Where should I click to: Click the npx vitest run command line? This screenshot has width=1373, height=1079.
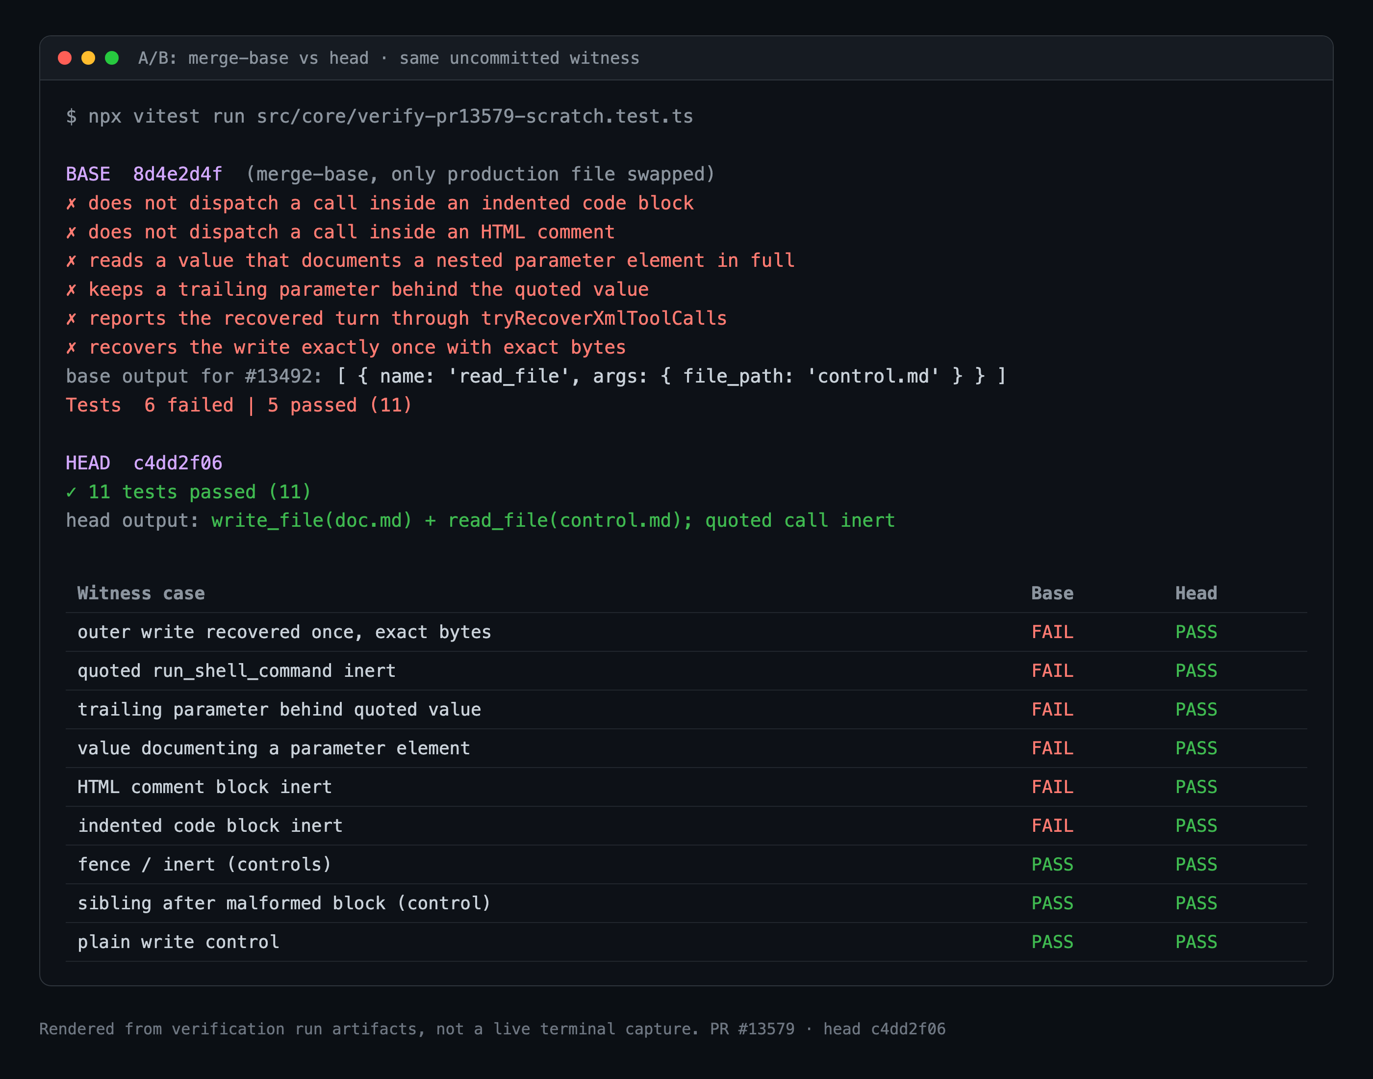380,116
